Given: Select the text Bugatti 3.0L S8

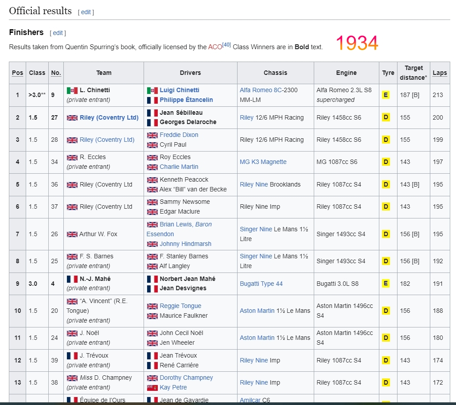Looking at the screenshot, I should tap(337, 284).
